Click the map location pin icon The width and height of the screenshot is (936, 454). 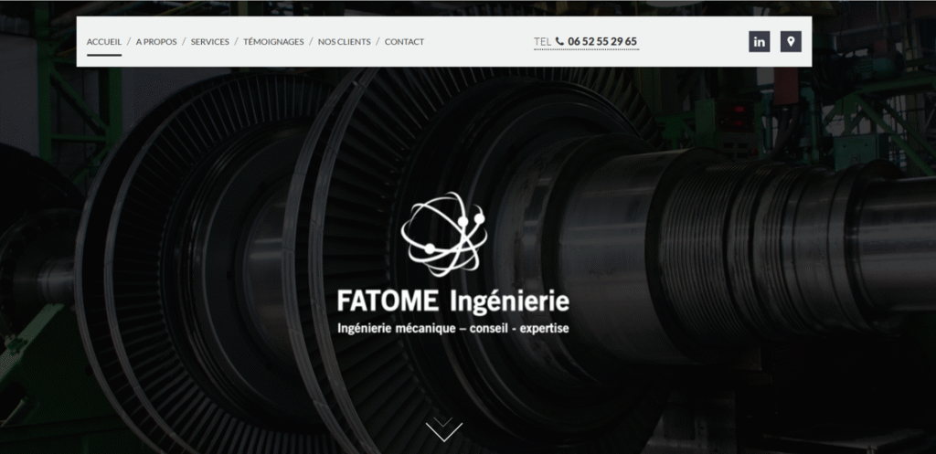pos(791,41)
